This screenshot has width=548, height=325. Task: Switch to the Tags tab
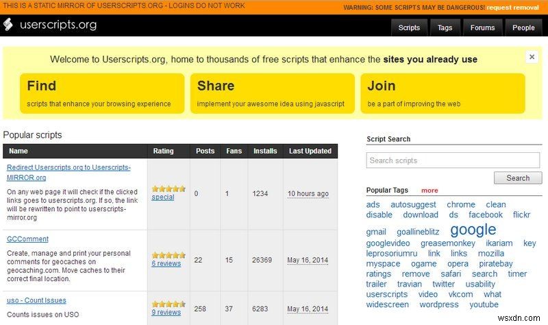445,28
